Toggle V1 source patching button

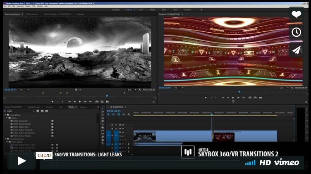tap(108, 136)
